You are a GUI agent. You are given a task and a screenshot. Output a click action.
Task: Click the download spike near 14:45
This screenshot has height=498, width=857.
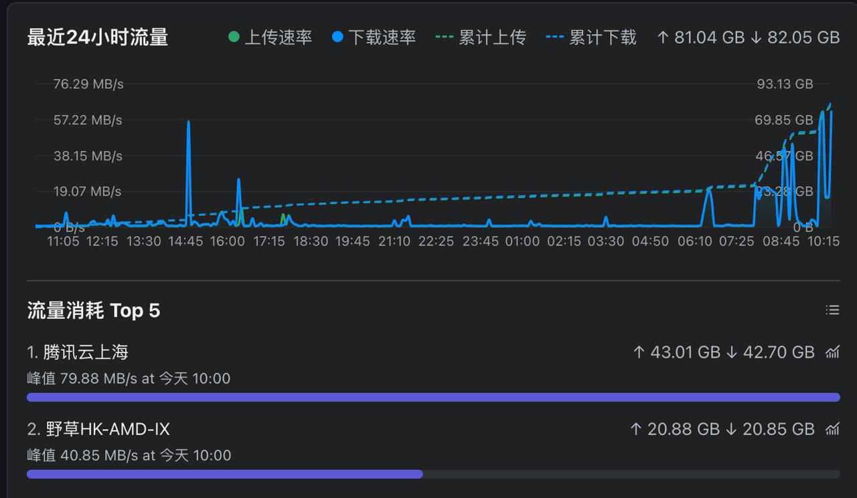[x=189, y=174]
